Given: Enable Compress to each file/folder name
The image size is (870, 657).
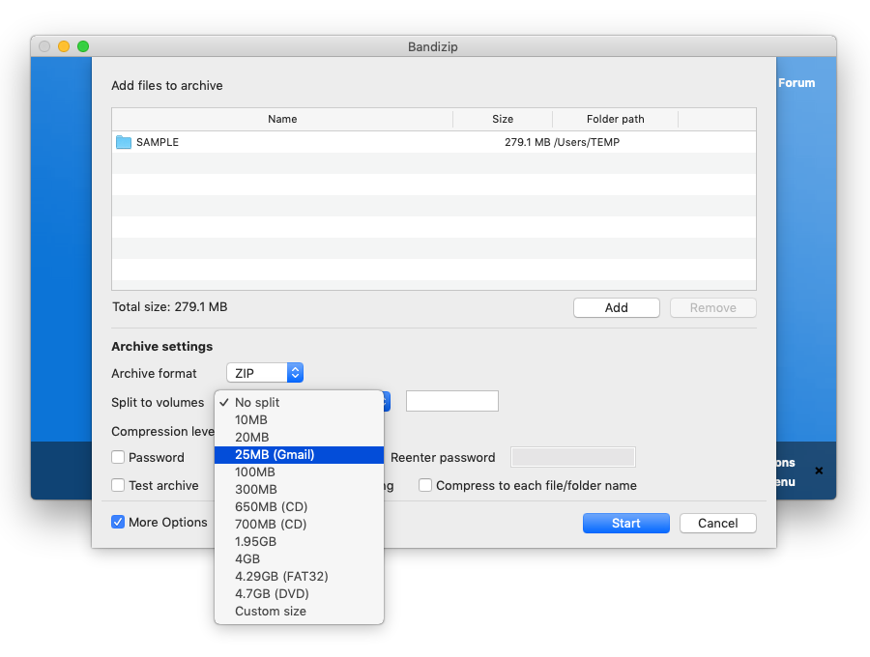Looking at the screenshot, I should pos(425,485).
